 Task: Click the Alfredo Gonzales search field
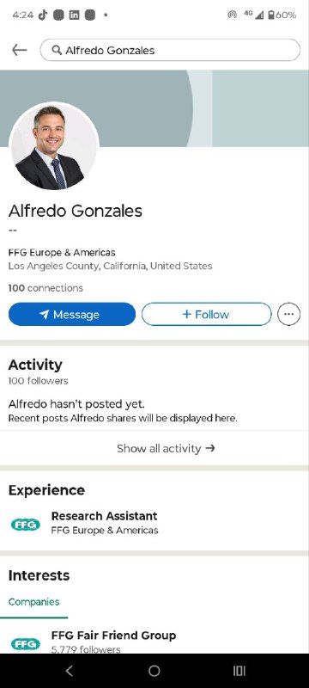coord(170,51)
